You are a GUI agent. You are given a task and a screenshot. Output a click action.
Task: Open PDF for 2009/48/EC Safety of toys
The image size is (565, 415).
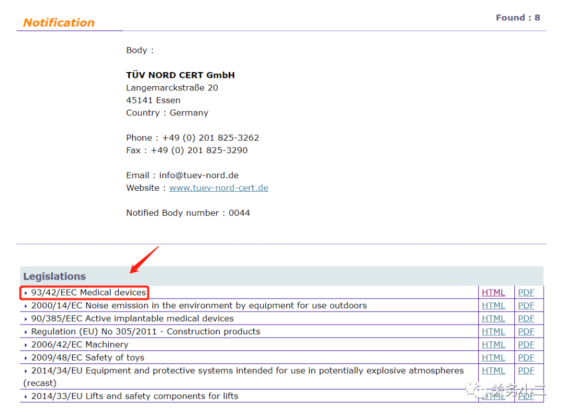coord(526,358)
